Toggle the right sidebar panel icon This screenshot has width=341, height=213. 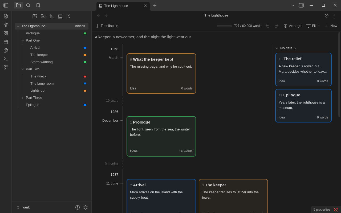point(301,5)
